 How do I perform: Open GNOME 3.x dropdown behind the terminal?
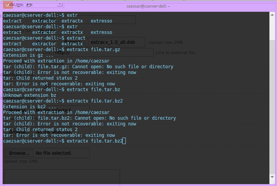(33, 5)
